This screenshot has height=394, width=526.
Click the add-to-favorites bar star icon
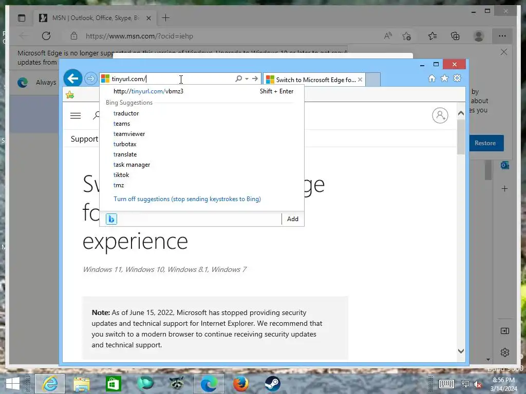pos(70,95)
